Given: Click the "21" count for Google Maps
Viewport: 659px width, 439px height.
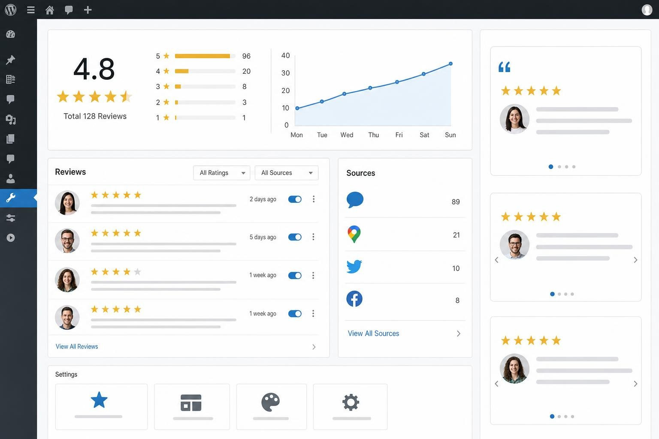Looking at the screenshot, I should pyautogui.click(x=456, y=235).
